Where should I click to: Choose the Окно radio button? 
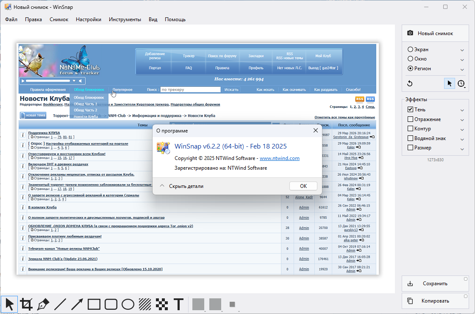click(x=410, y=59)
